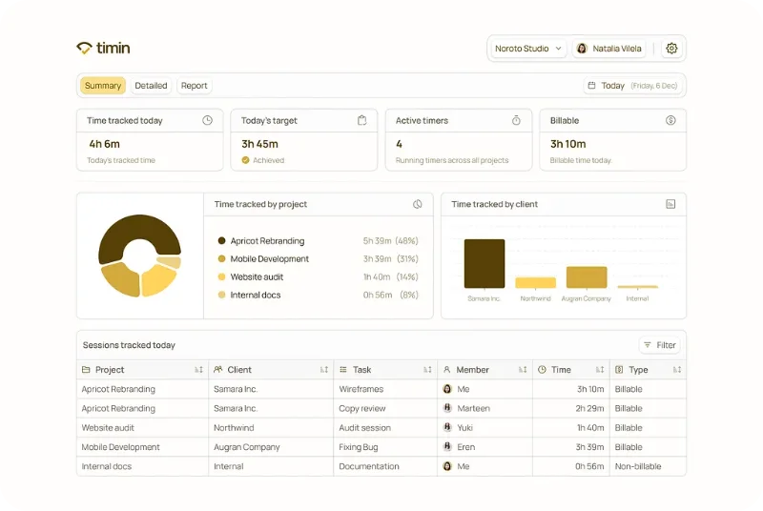The image size is (763, 511).
Task: Select the Apricot Rebranding legend color dot
Action: pos(221,240)
